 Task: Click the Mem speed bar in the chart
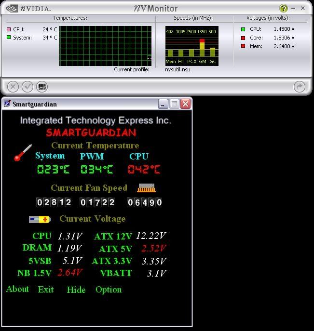[x=170, y=53]
